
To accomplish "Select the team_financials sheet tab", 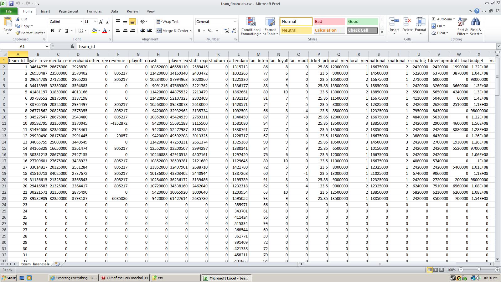I will [x=35, y=264].
